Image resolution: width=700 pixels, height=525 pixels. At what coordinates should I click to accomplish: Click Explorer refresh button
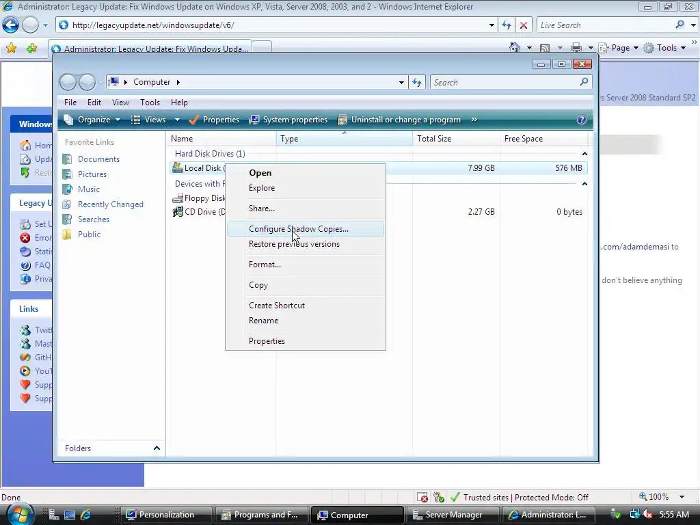tap(417, 82)
